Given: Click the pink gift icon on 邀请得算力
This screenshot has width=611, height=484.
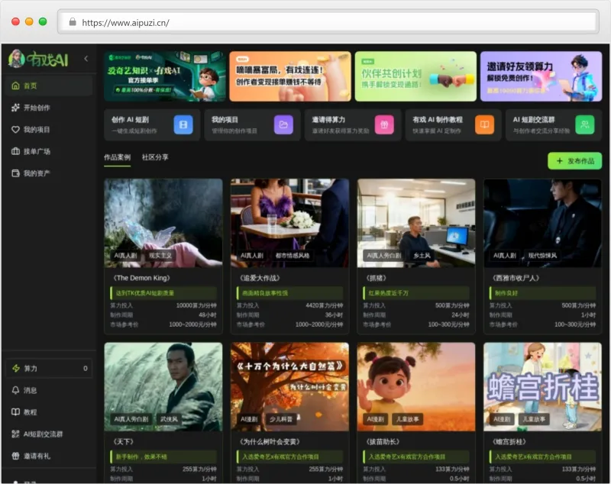Looking at the screenshot, I should [x=384, y=125].
